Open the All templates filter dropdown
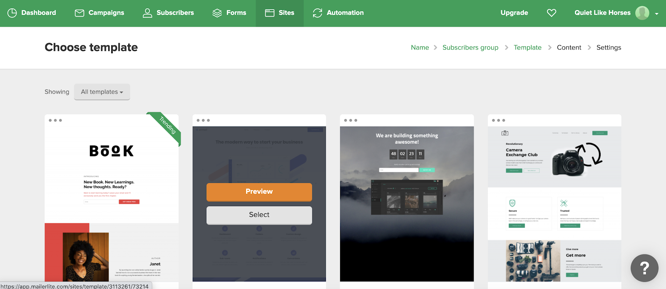 tap(102, 92)
